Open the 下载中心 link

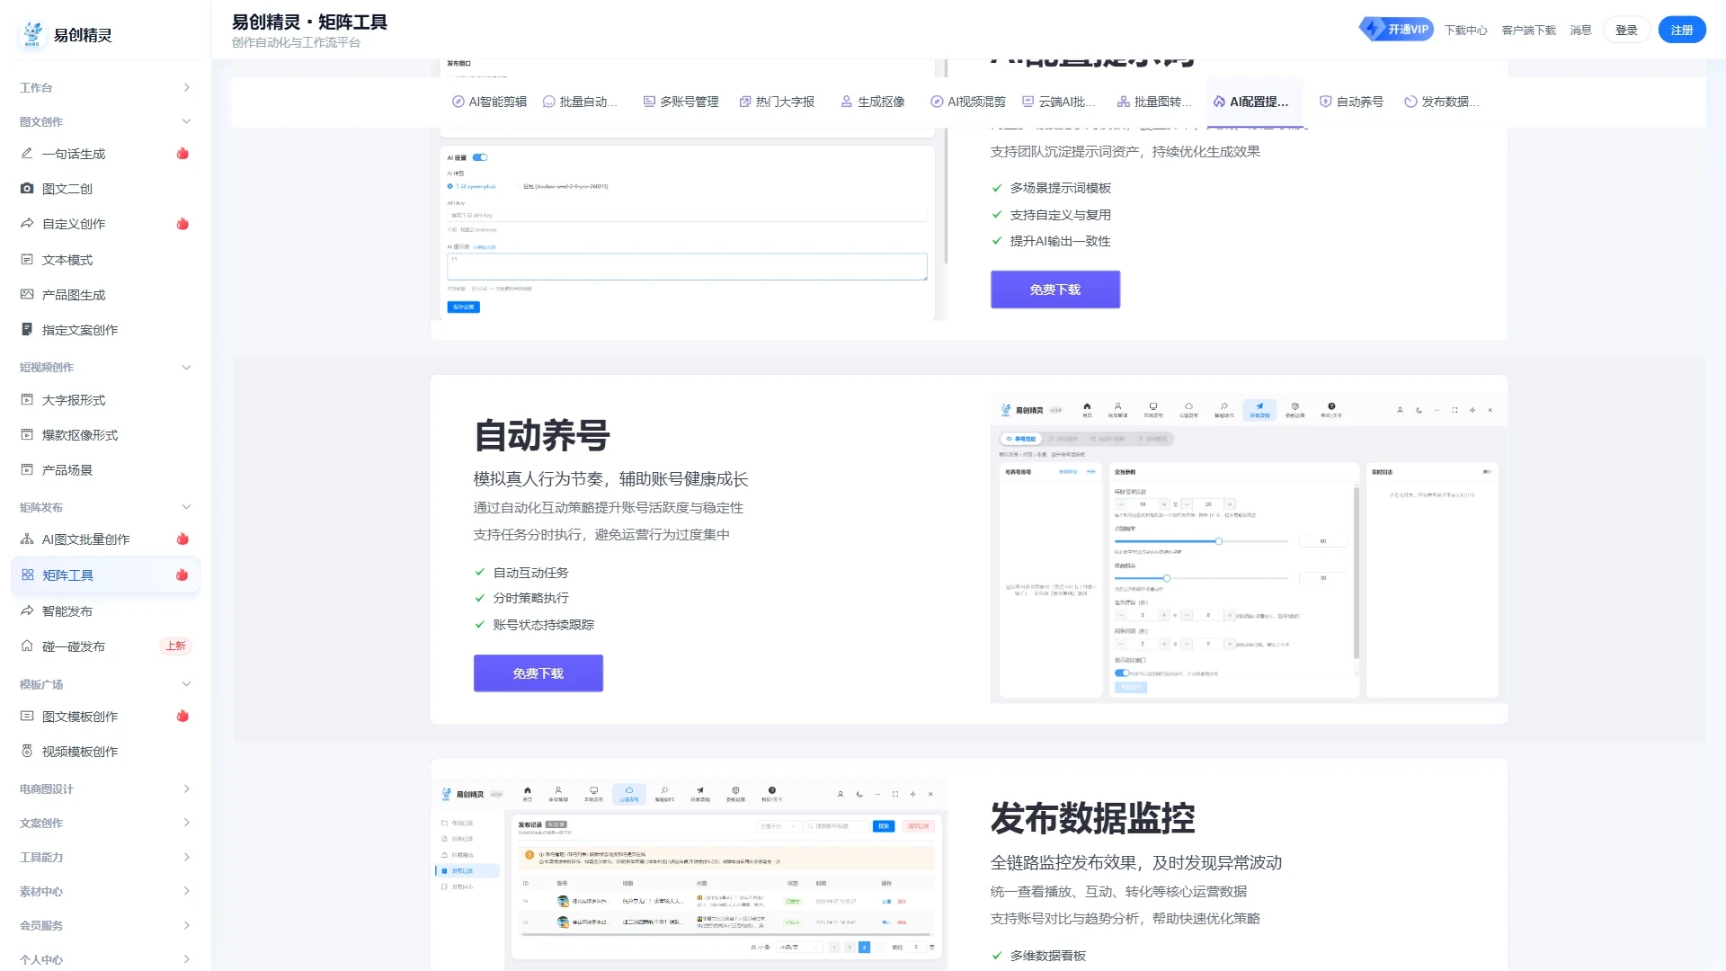click(1466, 30)
